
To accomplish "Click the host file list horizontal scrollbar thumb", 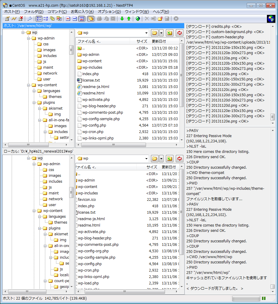I will (114, 145).
